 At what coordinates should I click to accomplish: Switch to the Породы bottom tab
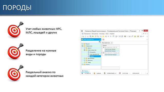(85, 71)
